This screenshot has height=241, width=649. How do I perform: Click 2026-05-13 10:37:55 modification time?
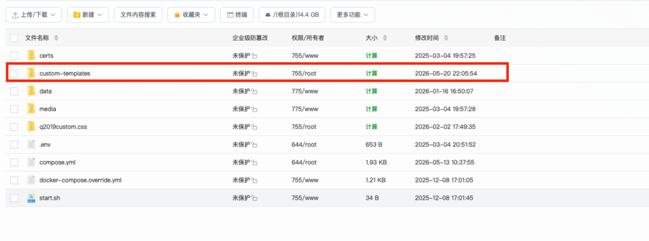pos(444,162)
